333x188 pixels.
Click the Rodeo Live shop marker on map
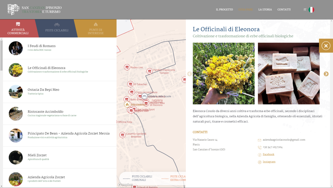(x=127, y=67)
